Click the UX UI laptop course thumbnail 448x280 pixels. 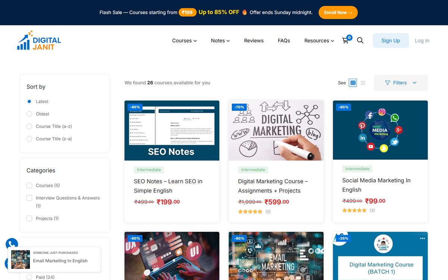(172, 256)
